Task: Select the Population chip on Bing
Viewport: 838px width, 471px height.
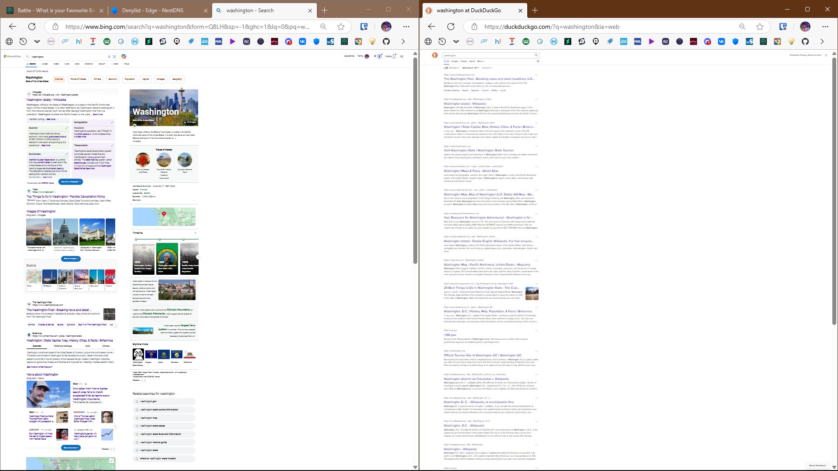Action: pos(130,79)
